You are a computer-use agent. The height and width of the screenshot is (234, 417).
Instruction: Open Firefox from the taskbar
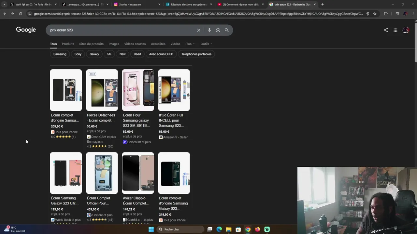click(257, 229)
